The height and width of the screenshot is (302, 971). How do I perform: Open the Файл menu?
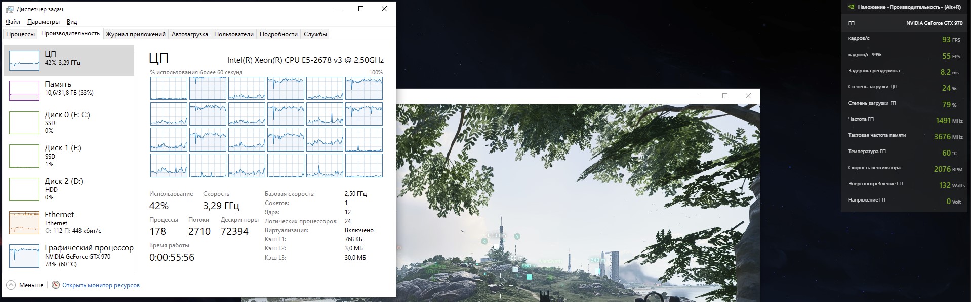13,22
